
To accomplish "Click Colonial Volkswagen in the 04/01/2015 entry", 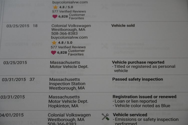I will (x=69, y=115).
